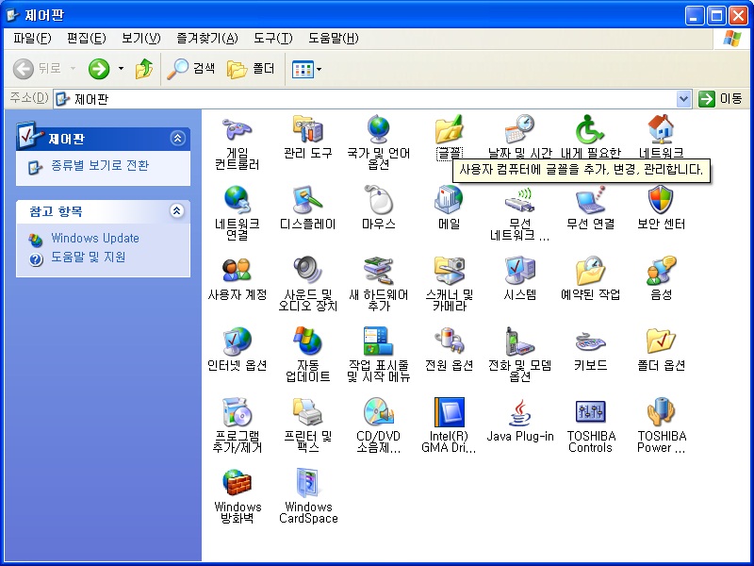Open 국가 및 언어 옵션 globe icon
This screenshot has width=754, height=566.
pyautogui.click(x=379, y=129)
